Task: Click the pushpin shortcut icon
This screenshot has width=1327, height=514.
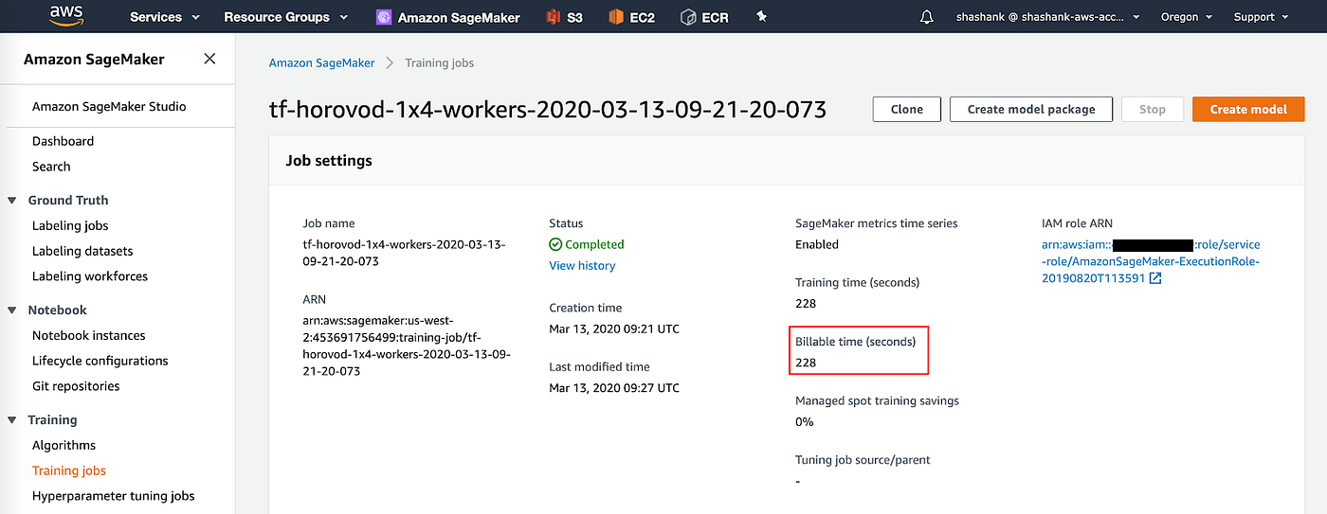Action: coord(762,17)
